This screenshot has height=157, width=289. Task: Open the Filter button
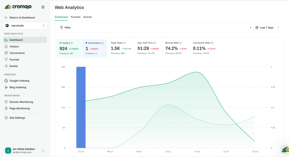pyautogui.click(x=65, y=27)
